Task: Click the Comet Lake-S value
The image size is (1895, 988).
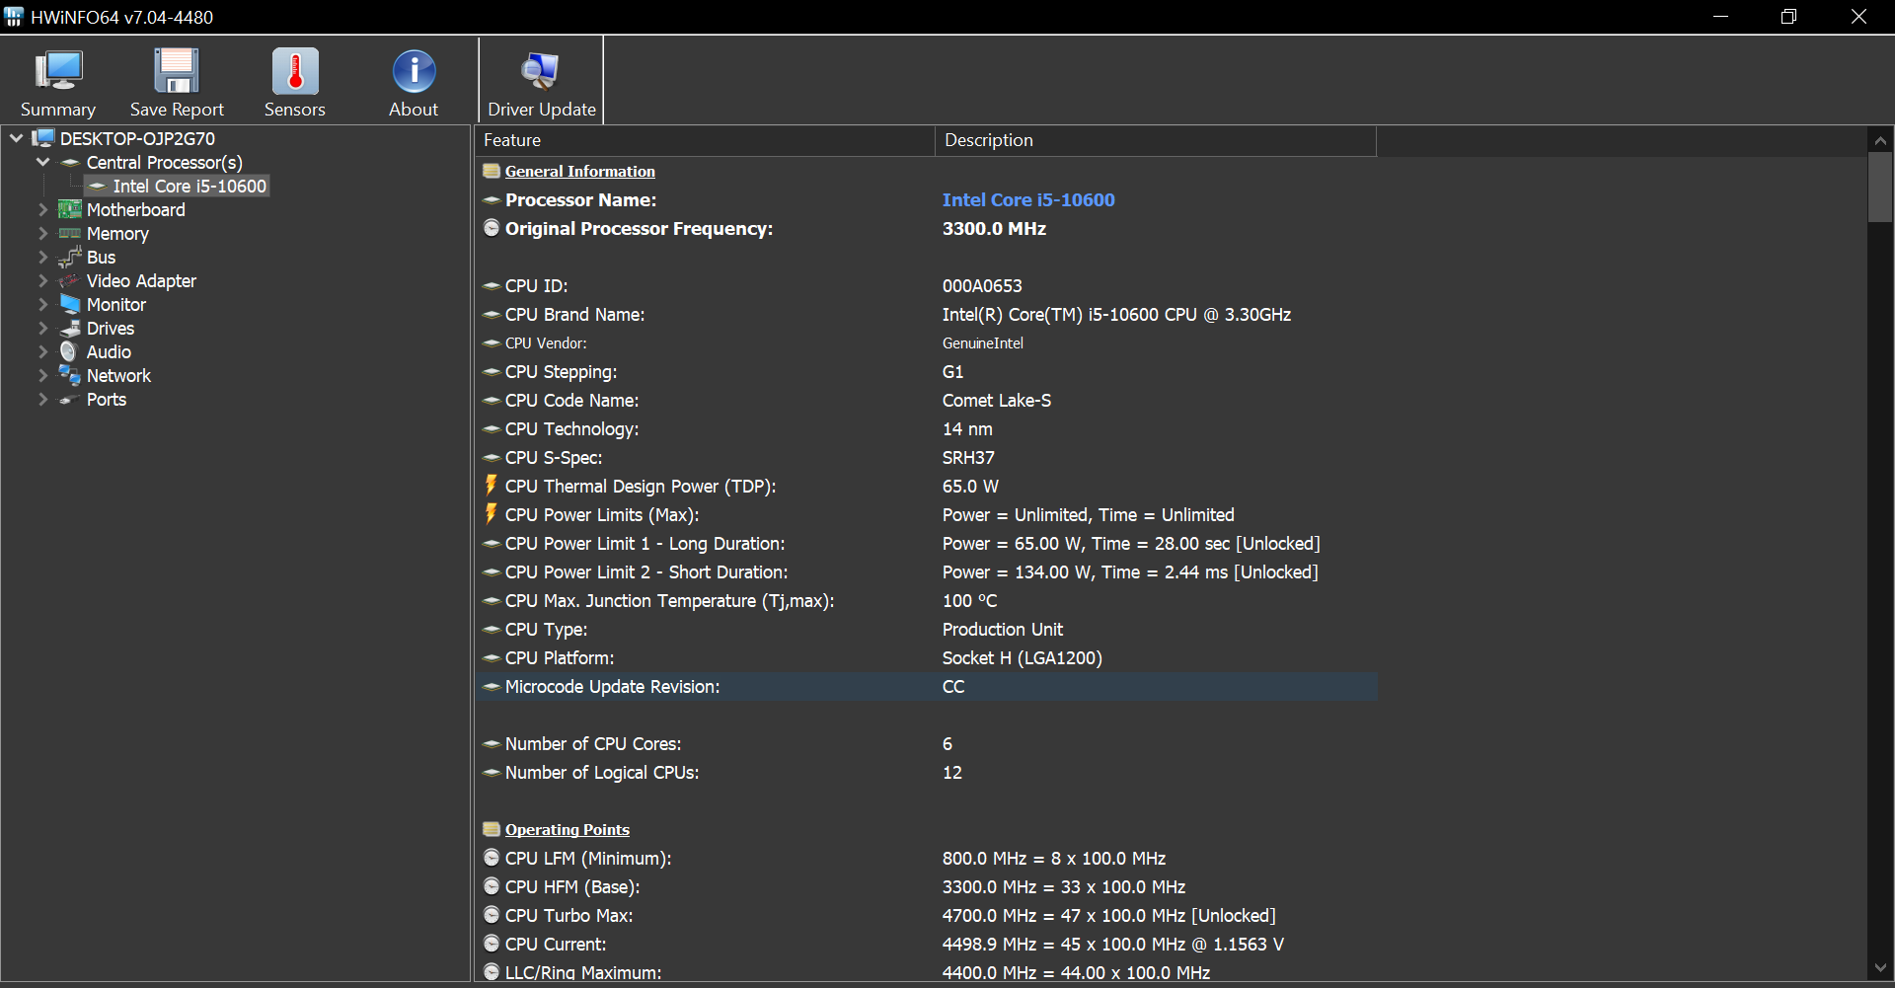Action: pos(997,401)
